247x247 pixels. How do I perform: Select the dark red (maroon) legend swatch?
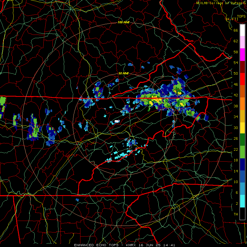point(242,67)
